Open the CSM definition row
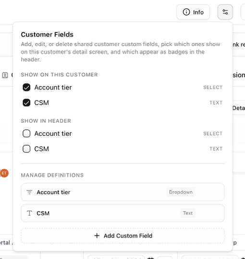245x259 pixels. (123, 213)
